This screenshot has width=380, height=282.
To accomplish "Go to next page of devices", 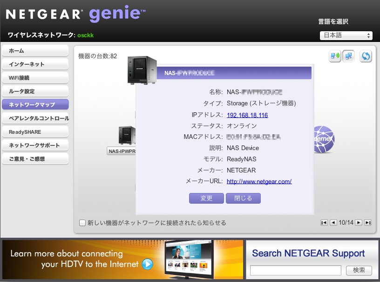I will tap(359, 223).
